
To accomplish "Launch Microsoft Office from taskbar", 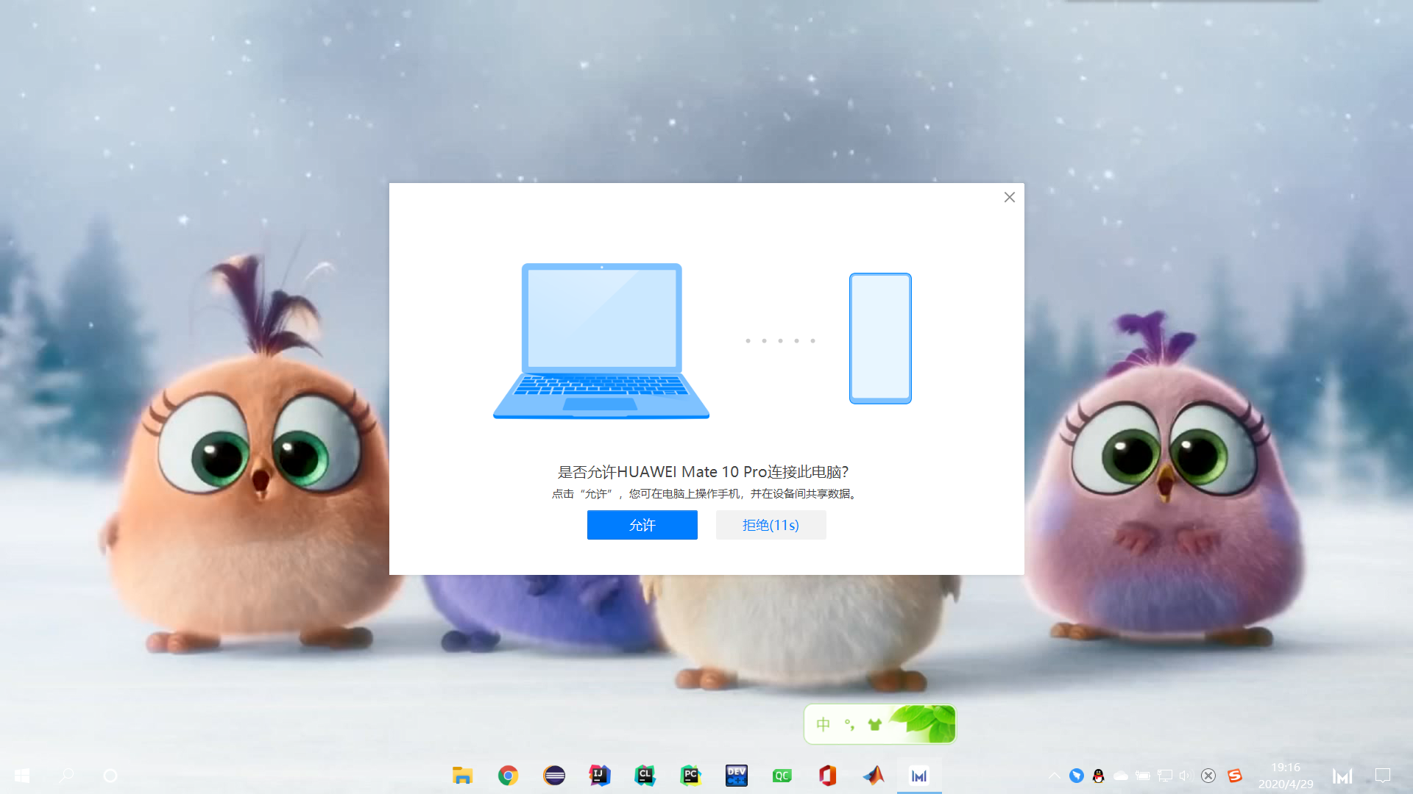I will pos(827,776).
